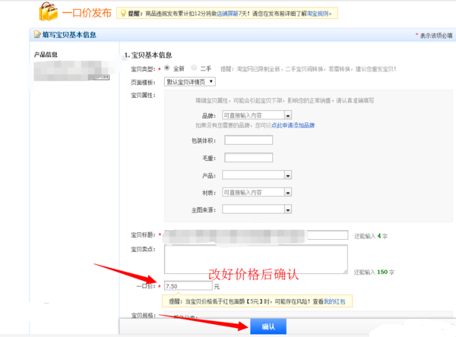Viewport: 456px width, 337px height.
Task: Open the 页面模板 dropdown 默认宝贝详情页
Action: pos(189,82)
